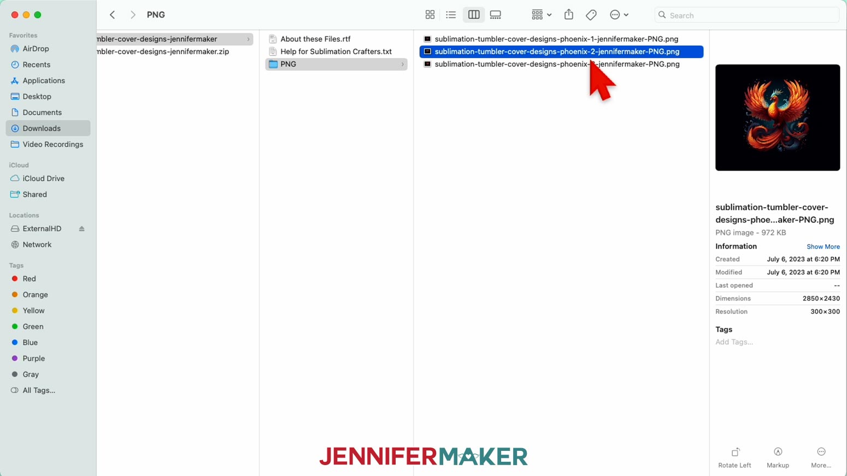Screen dimensions: 847x476
Task: Select Downloads in the sidebar
Action: pos(48,128)
